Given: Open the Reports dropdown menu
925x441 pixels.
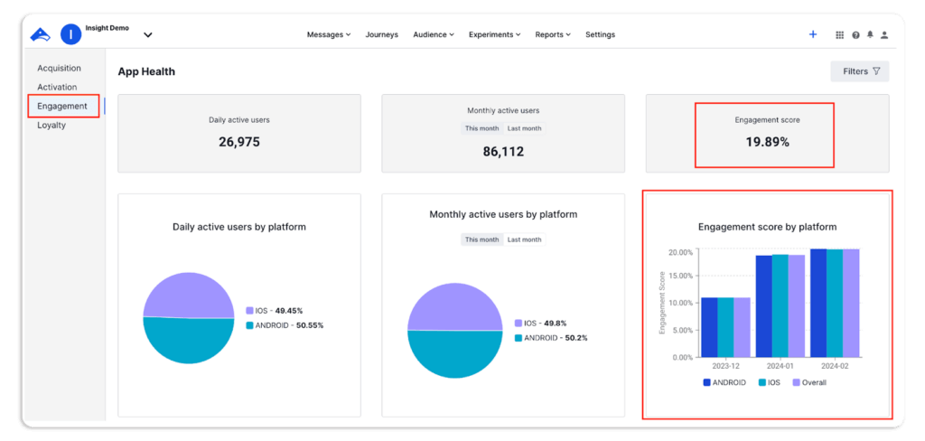Looking at the screenshot, I should (x=553, y=35).
